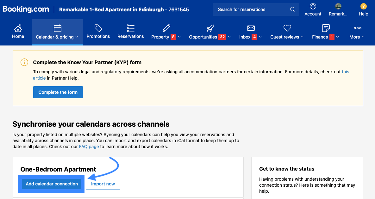Image resolution: width=375 pixels, height=199 pixels.
Task: Select the Promotions tag icon
Action: (x=98, y=28)
